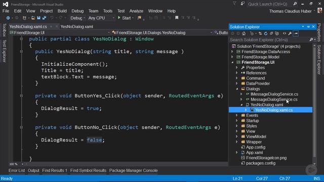This screenshot has width=324, height=182.
Task: Open the Toolbox side panel
Action: coord(4,30)
